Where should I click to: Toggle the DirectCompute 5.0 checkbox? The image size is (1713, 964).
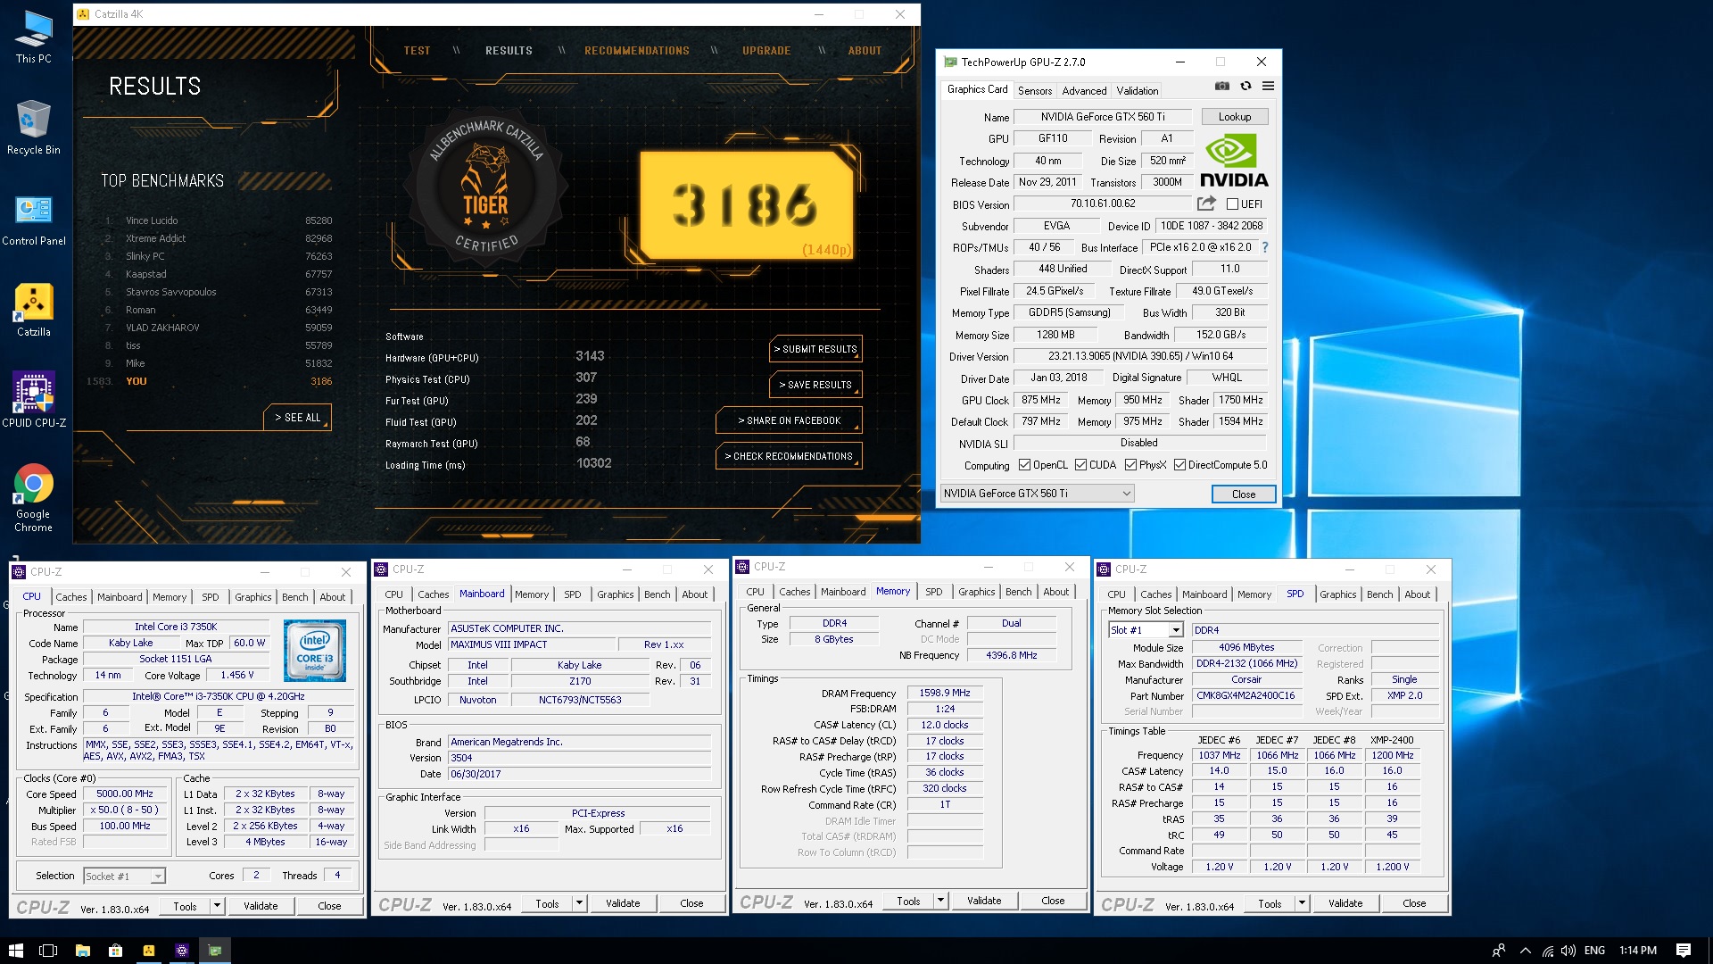1179,465
